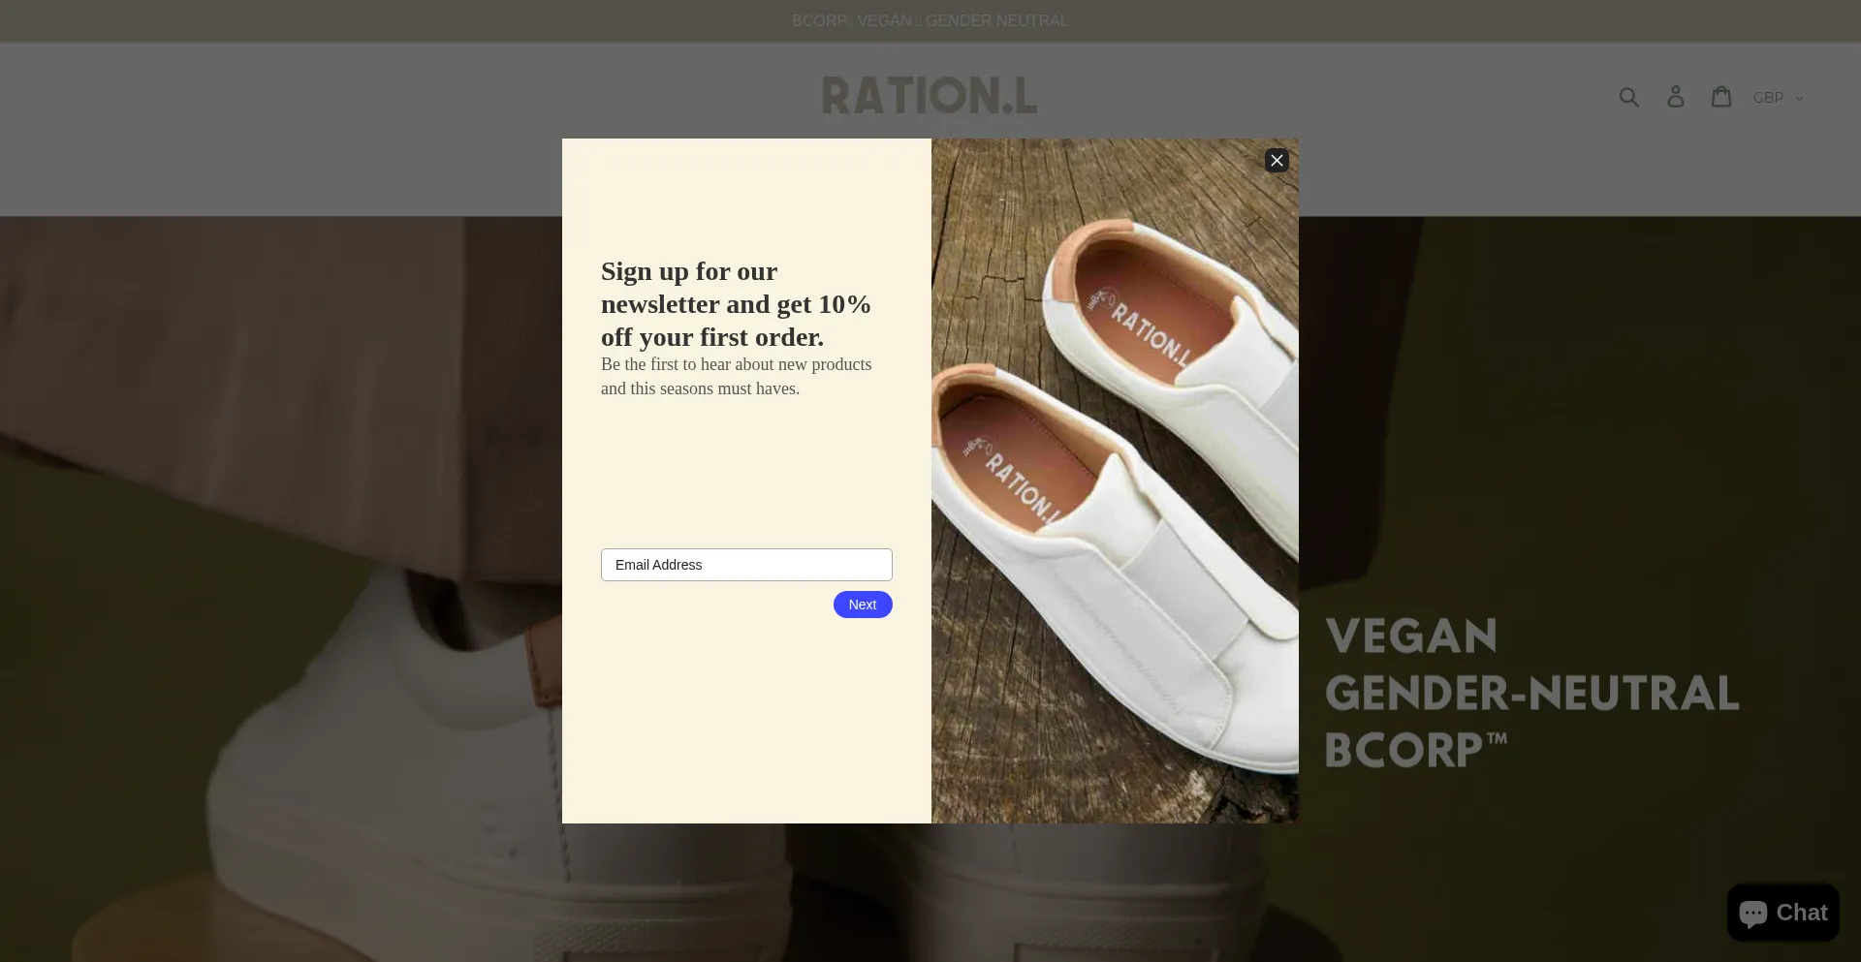Click 'Be the first to hear' description text
The height and width of the screenshot is (962, 1861).
pyautogui.click(x=737, y=376)
